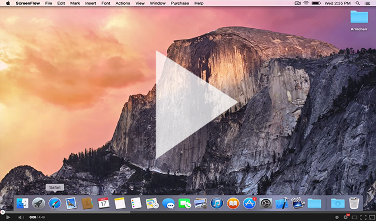Open Xcode hammer icon in the Dock
This screenshot has height=221, width=376.
pos(282,203)
